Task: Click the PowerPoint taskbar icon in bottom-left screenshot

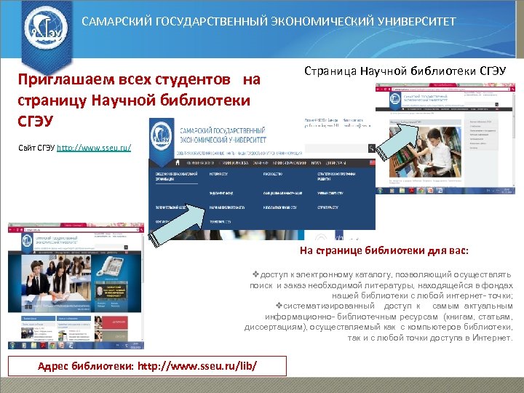Action: click(x=61, y=345)
